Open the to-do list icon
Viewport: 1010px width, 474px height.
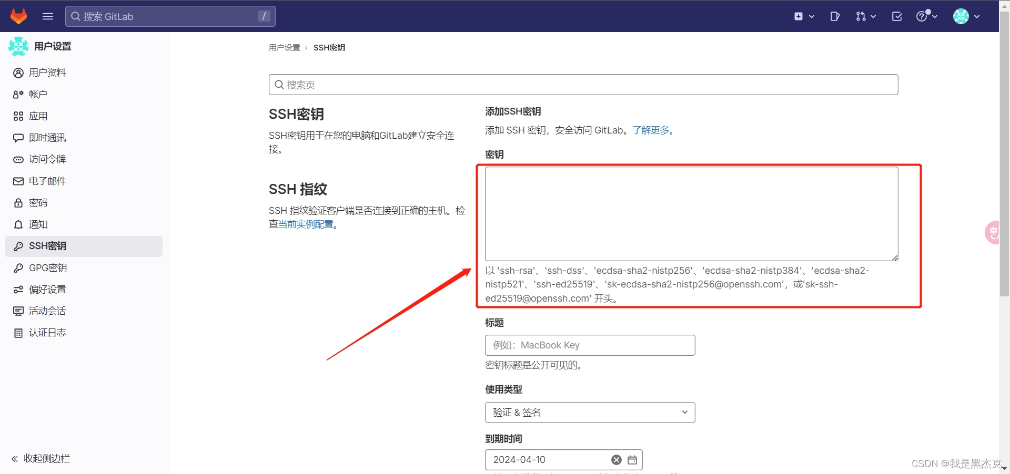(x=897, y=16)
